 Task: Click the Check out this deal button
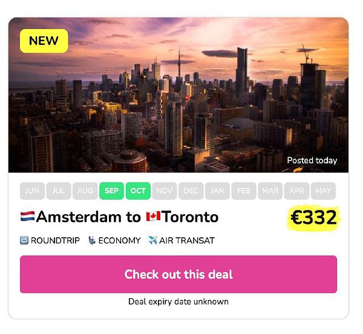pos(178,274)
